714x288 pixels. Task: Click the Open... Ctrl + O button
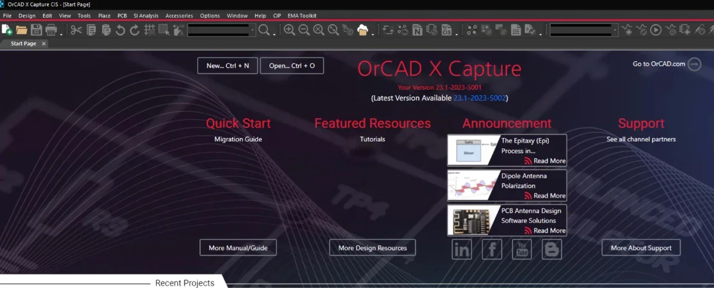292,66
